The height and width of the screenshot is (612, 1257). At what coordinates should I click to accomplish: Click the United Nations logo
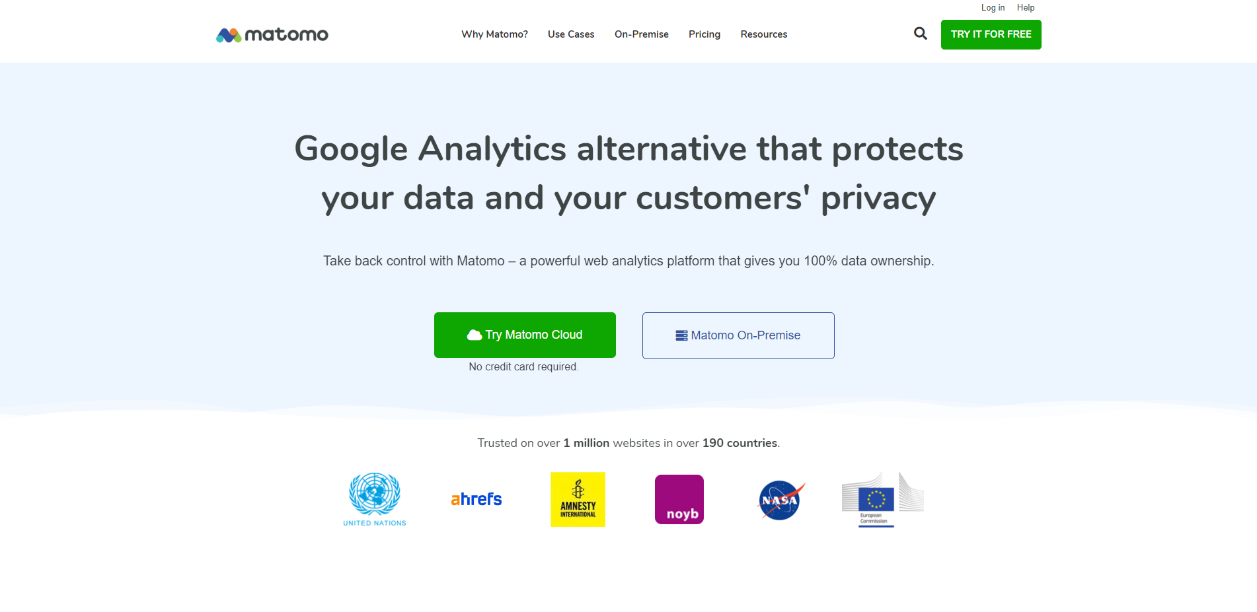(x=375, y=500)
